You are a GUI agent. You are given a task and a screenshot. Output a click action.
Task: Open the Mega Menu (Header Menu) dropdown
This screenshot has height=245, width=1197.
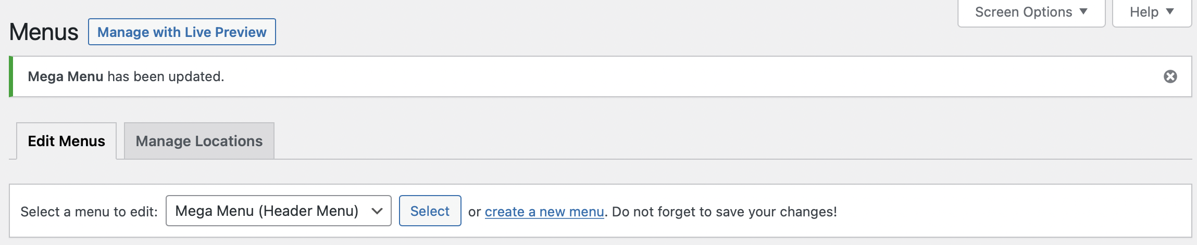(278, 211)
